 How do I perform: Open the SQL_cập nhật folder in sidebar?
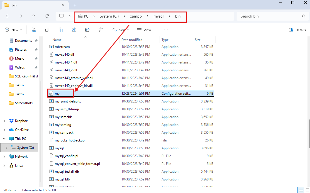click(24, 76)
